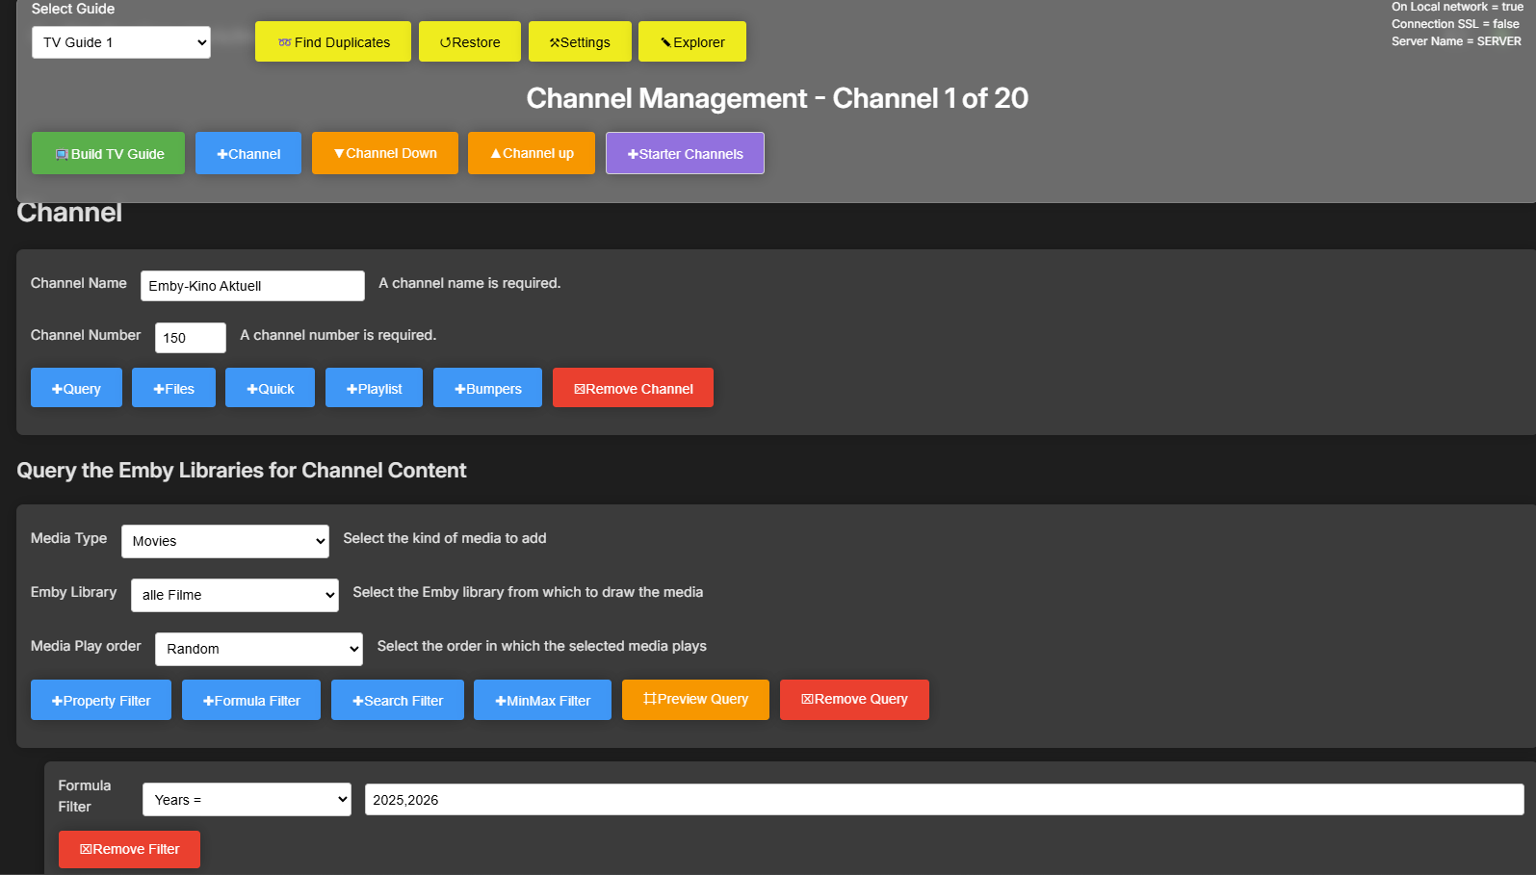The width and height of the screenshot is (1536, 875).
Task: Open the Media Play order dropdown set to Random
Action: tap(259, 649)
